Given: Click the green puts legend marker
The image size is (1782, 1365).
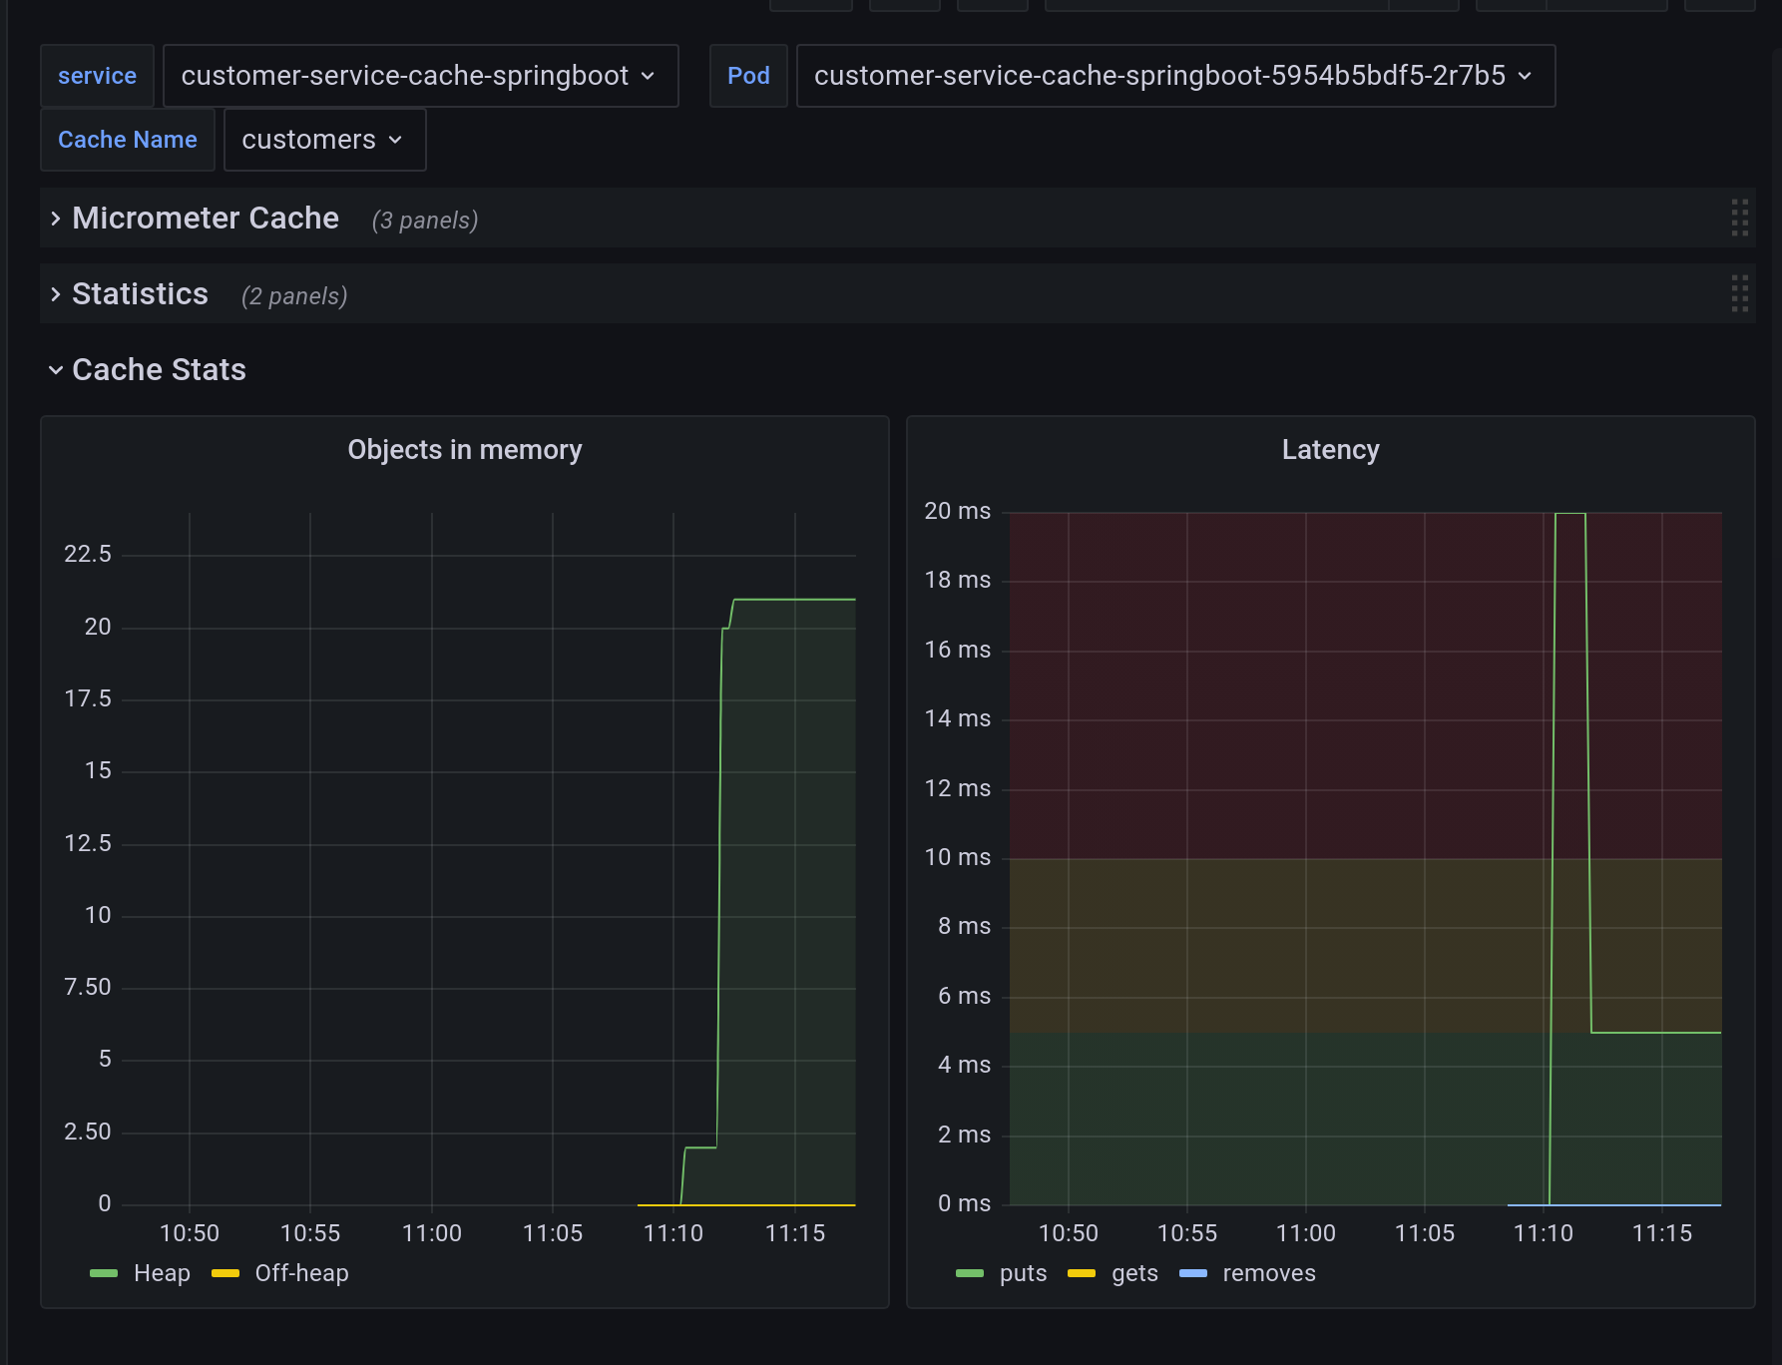Looking at the screenshot, I should [968, 1273].
